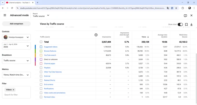Open the Metrics Views, Watch time dropdown
Image resolution: width=197 pixels, height=105 pixels.
(16, 75)
